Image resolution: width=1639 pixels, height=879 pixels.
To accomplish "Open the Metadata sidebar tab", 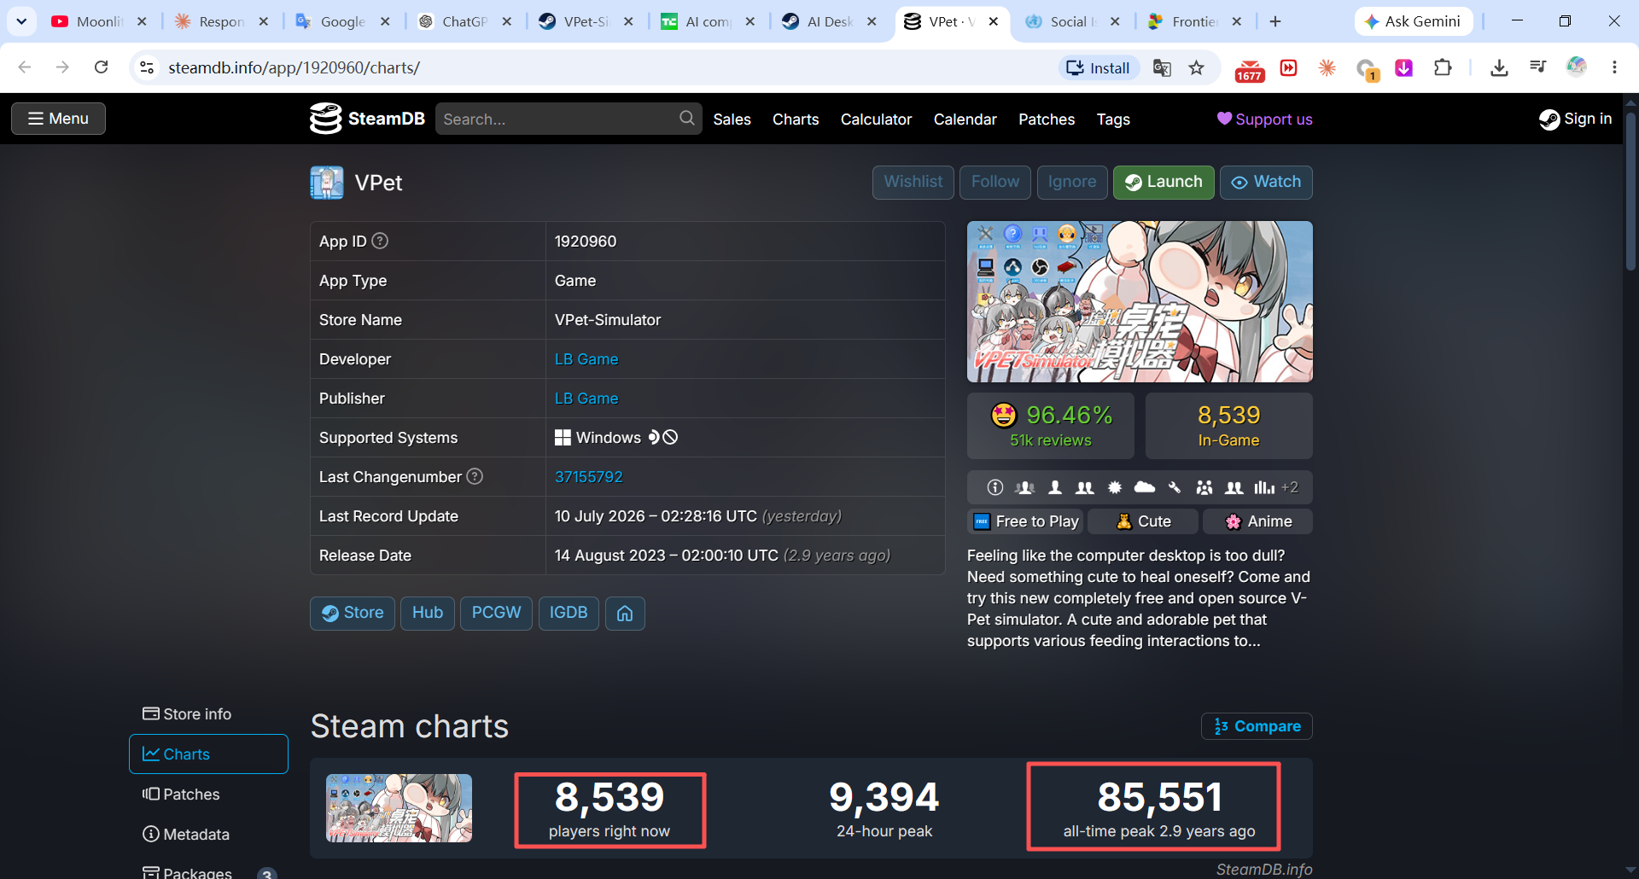I will click(x=208, y=835).
